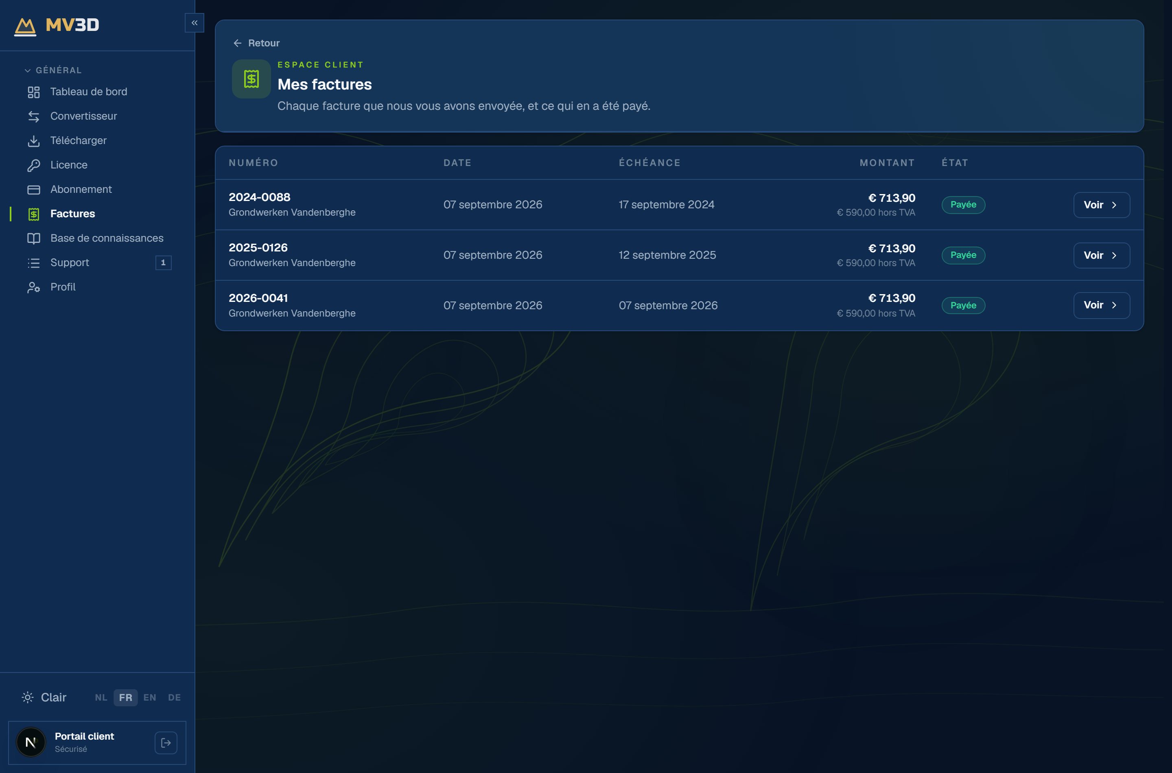This screenshot has height=773, width=1172.
Task: Click the Base de connaissances book icon
Action: click(x=33, y=238)
